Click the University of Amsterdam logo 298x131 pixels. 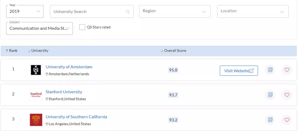pos(36,70)
